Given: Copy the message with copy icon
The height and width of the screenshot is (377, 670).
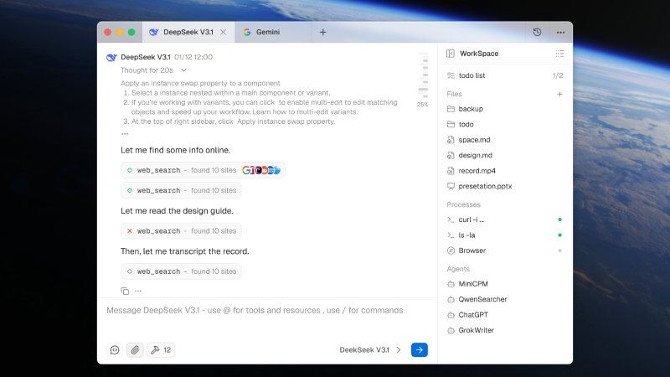Looking at the screenshot, I should [125, 291].
